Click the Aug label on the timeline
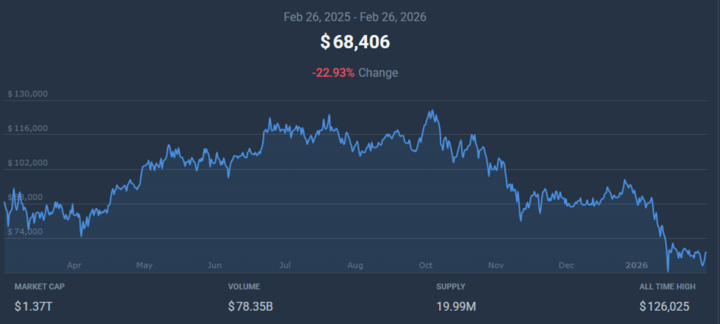720x324 pixels. 355,265
